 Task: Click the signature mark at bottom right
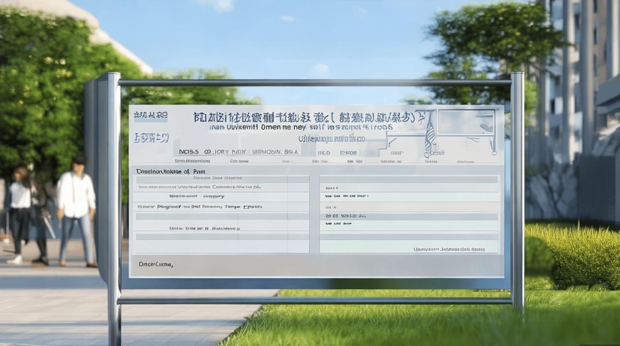[450, 249]
